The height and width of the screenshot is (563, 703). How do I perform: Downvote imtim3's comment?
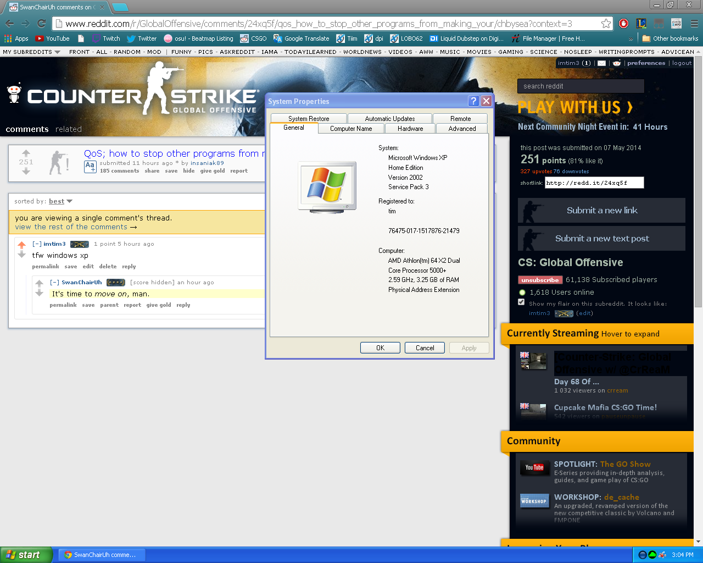pyautogui.click(x=21, y=255)
